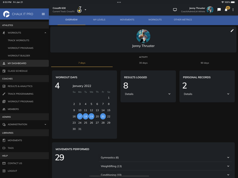Click the running figure Workouts icon
The height and width of the screenshot is (178, 238).
pyautogui.click(x=4, y=33)
